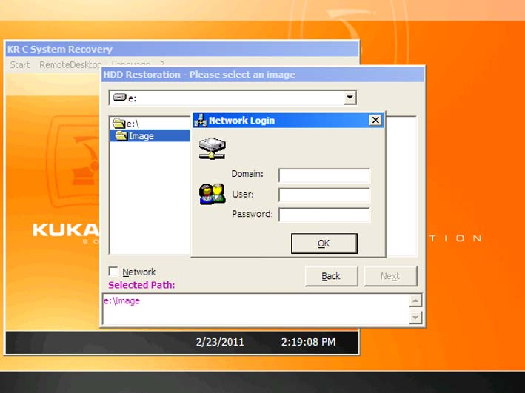
Task: Click the Image folder icon in the tree
Action: (121, 136)
